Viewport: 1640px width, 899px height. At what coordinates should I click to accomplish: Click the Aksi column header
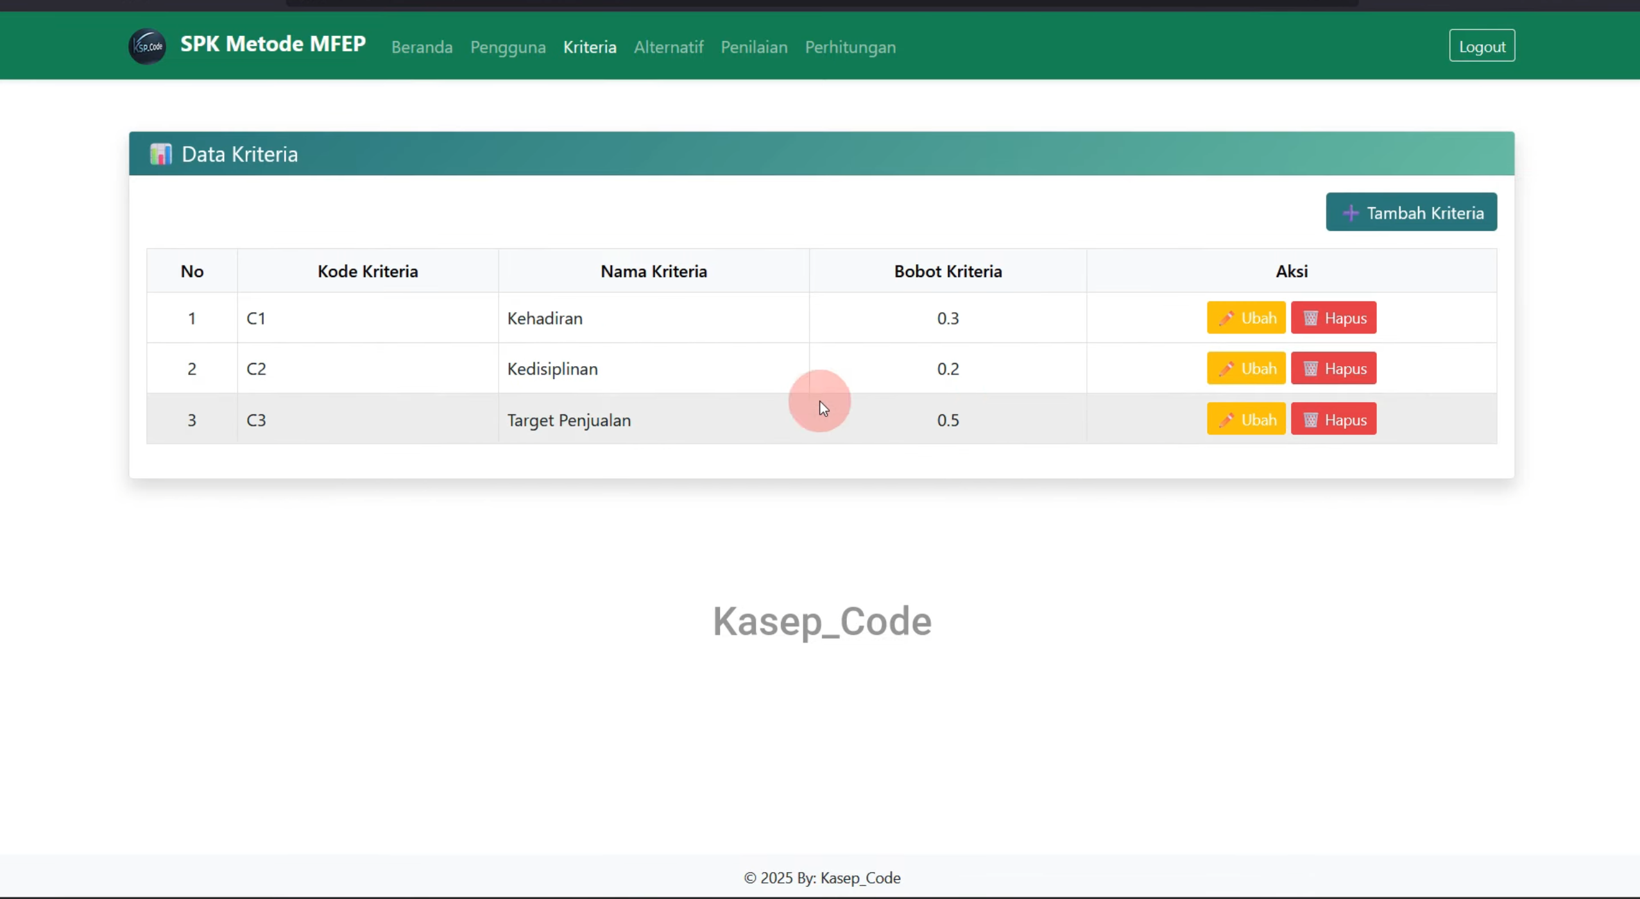point(1292,271)
